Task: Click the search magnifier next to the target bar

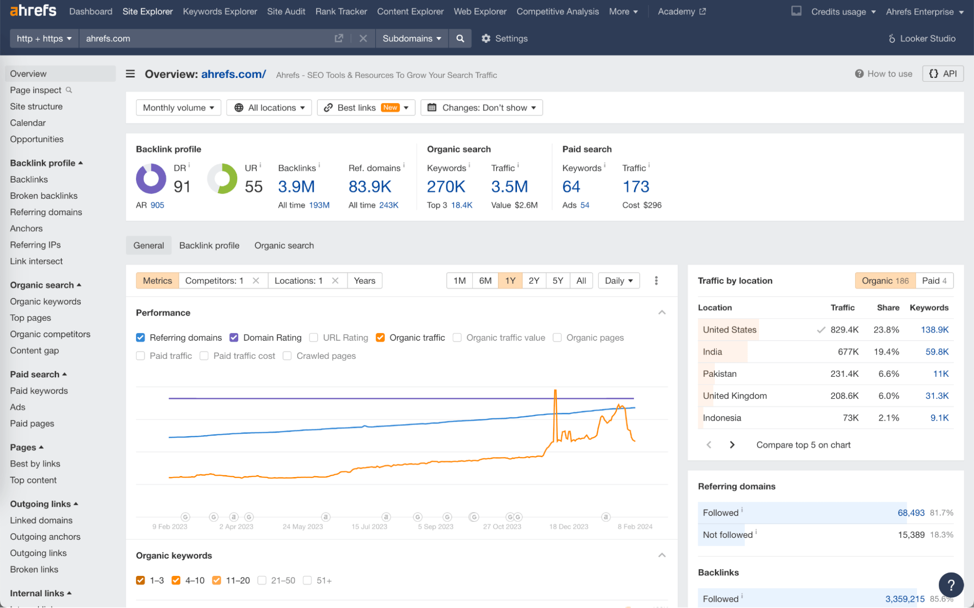Action: click(460, 38)
